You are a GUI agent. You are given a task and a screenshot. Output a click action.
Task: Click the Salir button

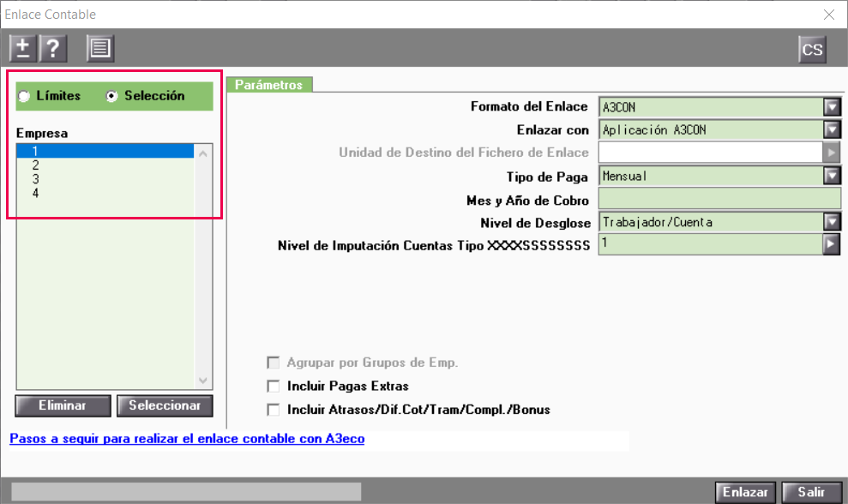[812, 492]
